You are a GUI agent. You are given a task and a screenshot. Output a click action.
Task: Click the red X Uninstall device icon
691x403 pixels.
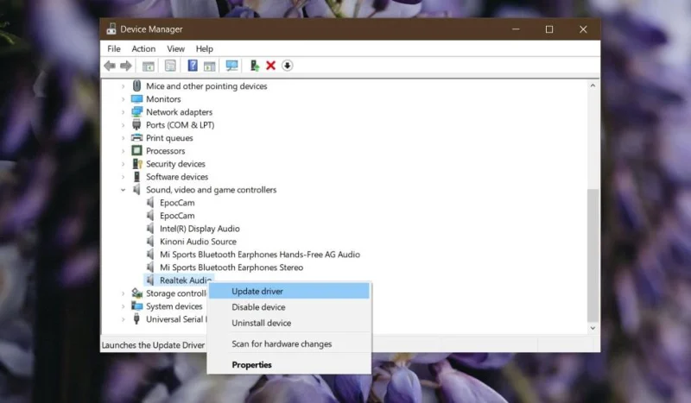click(270, 66)
